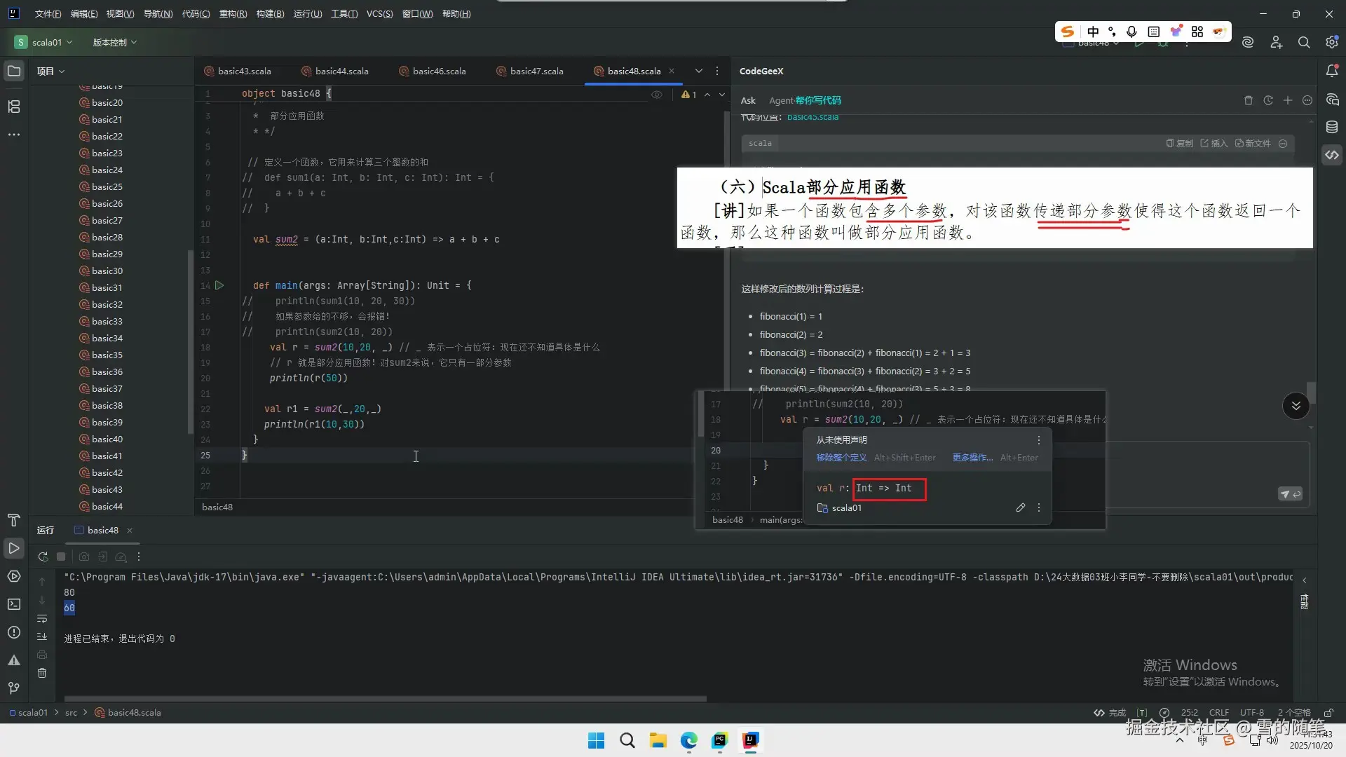
Task: Open the Git version control sidebar icon
Action: [x=14, y=688]
